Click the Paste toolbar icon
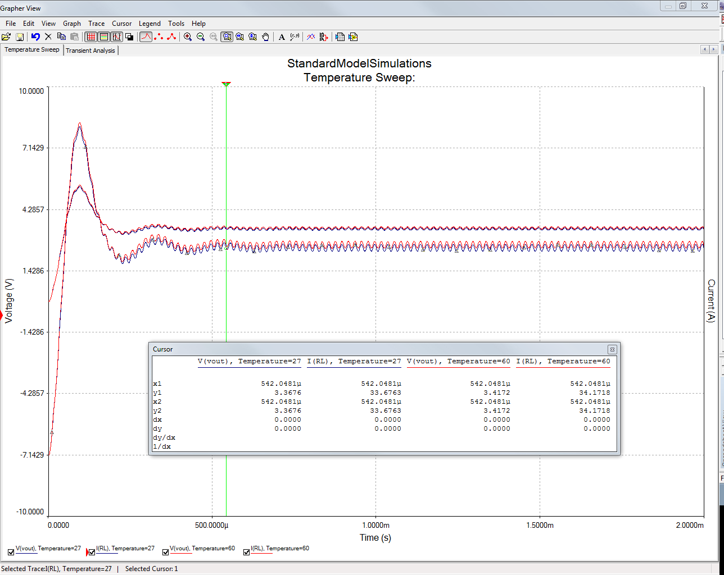 point(74,37)
